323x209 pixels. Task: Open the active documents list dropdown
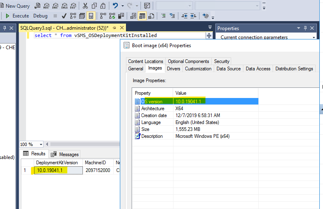tap(210, 27)
